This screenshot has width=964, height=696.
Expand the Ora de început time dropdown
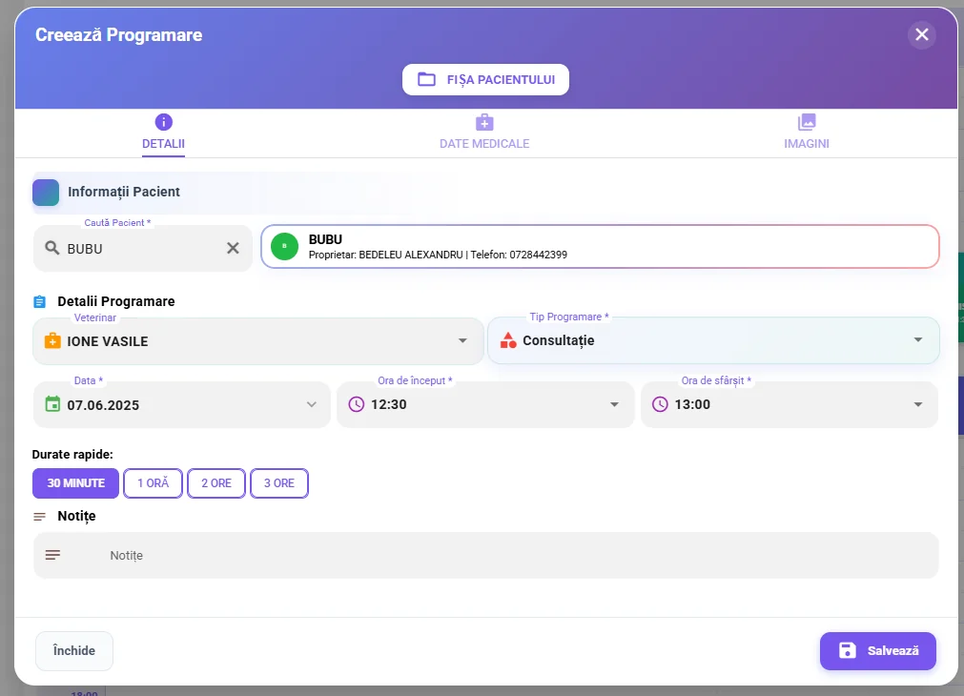(614, 404)
